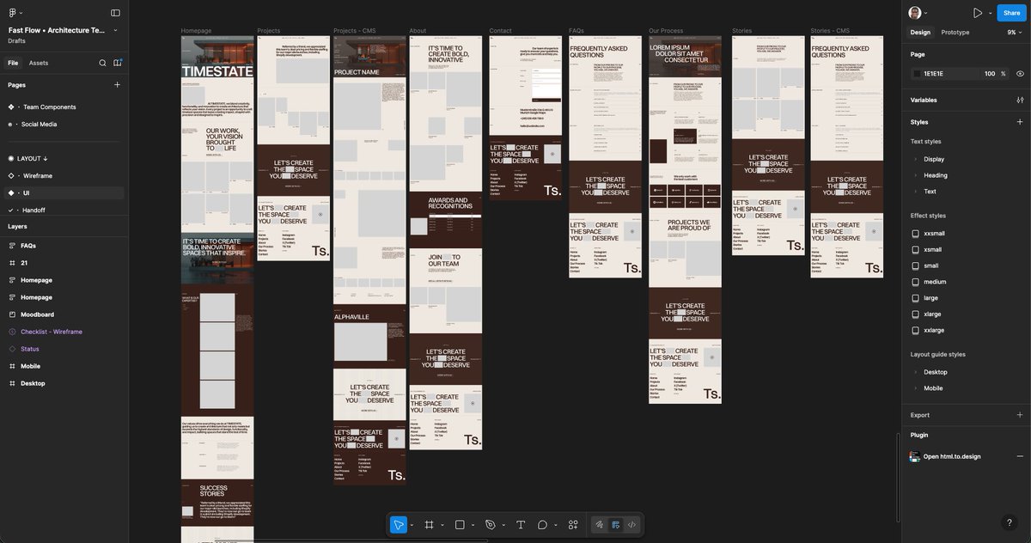The height and width of the screenshot is (543, 1031).
Task: Select the Text tool
Action: point(520,524)
